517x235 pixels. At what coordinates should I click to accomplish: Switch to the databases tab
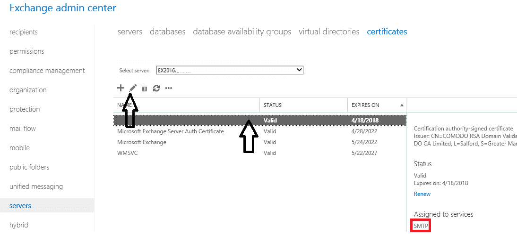coord(167,32)
